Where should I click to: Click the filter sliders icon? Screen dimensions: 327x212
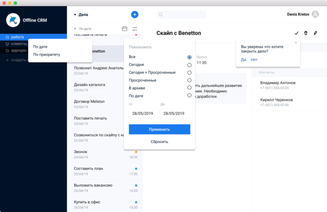pyautogui.click(x=135, y=29)
